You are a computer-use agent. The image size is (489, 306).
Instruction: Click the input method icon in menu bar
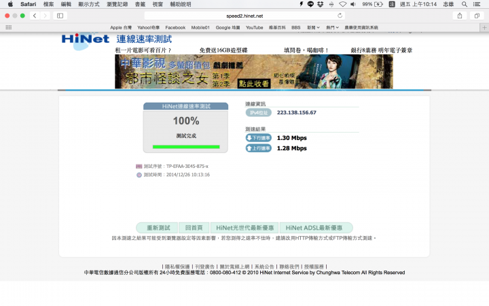(392, 4)
